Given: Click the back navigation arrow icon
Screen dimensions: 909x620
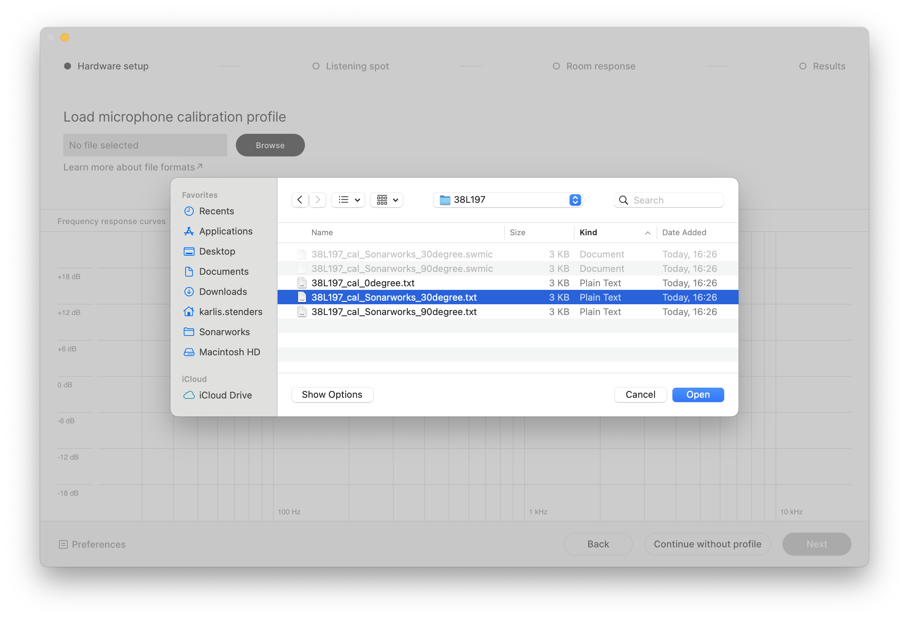Looking at the screenshot, I should pos(300,200).
